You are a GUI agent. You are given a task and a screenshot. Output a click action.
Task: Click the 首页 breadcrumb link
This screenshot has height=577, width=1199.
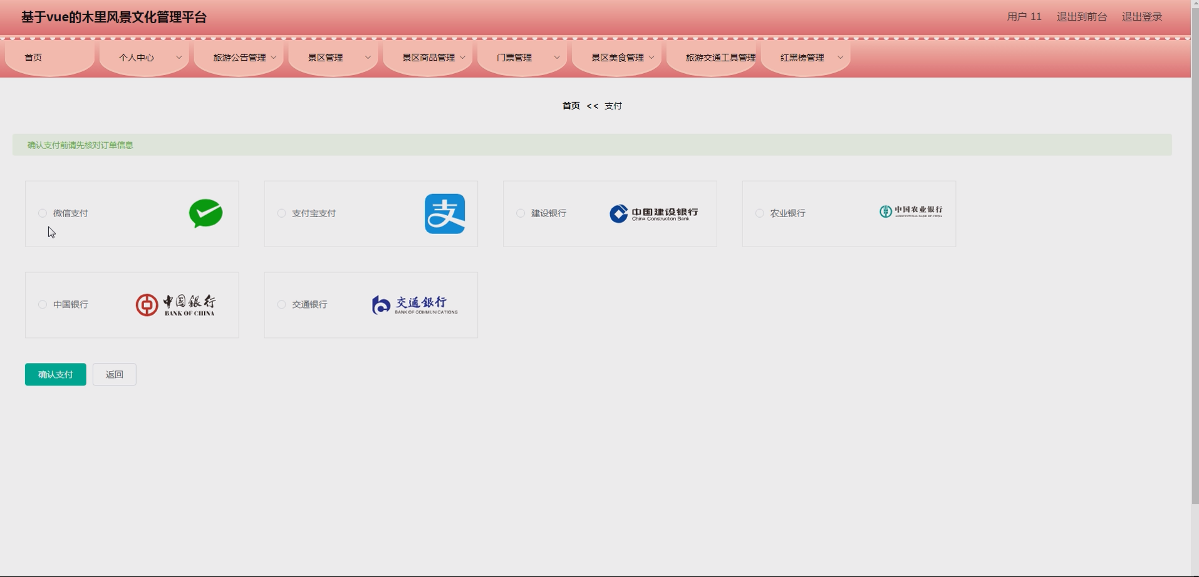coord(571,106)
